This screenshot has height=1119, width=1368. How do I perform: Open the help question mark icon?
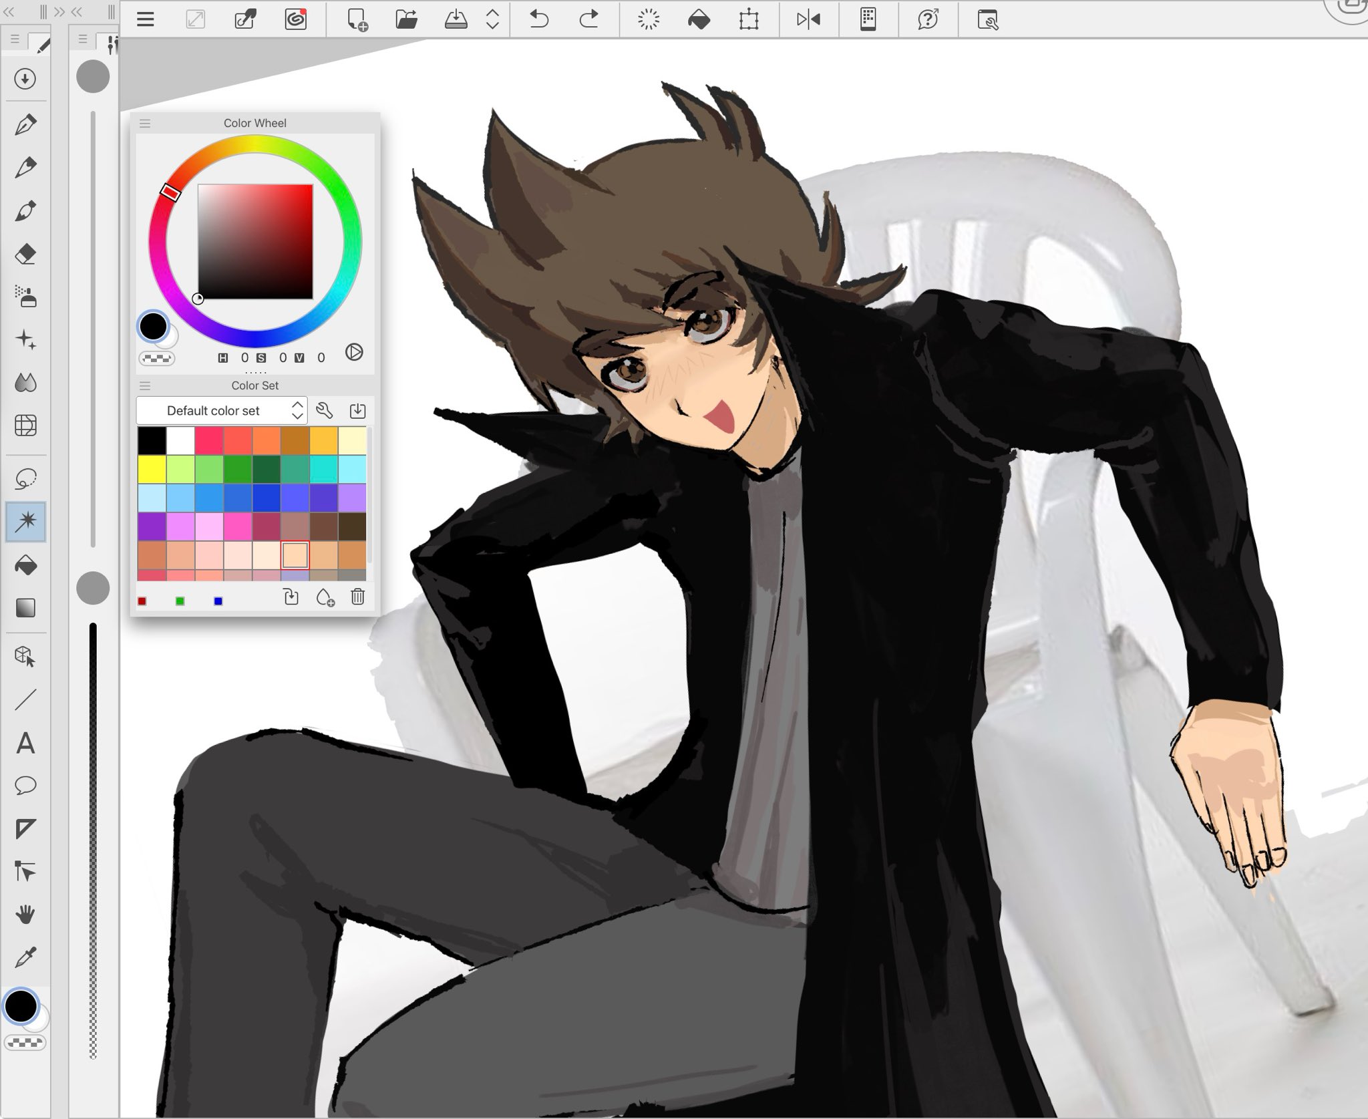click(x=928, y=19)
